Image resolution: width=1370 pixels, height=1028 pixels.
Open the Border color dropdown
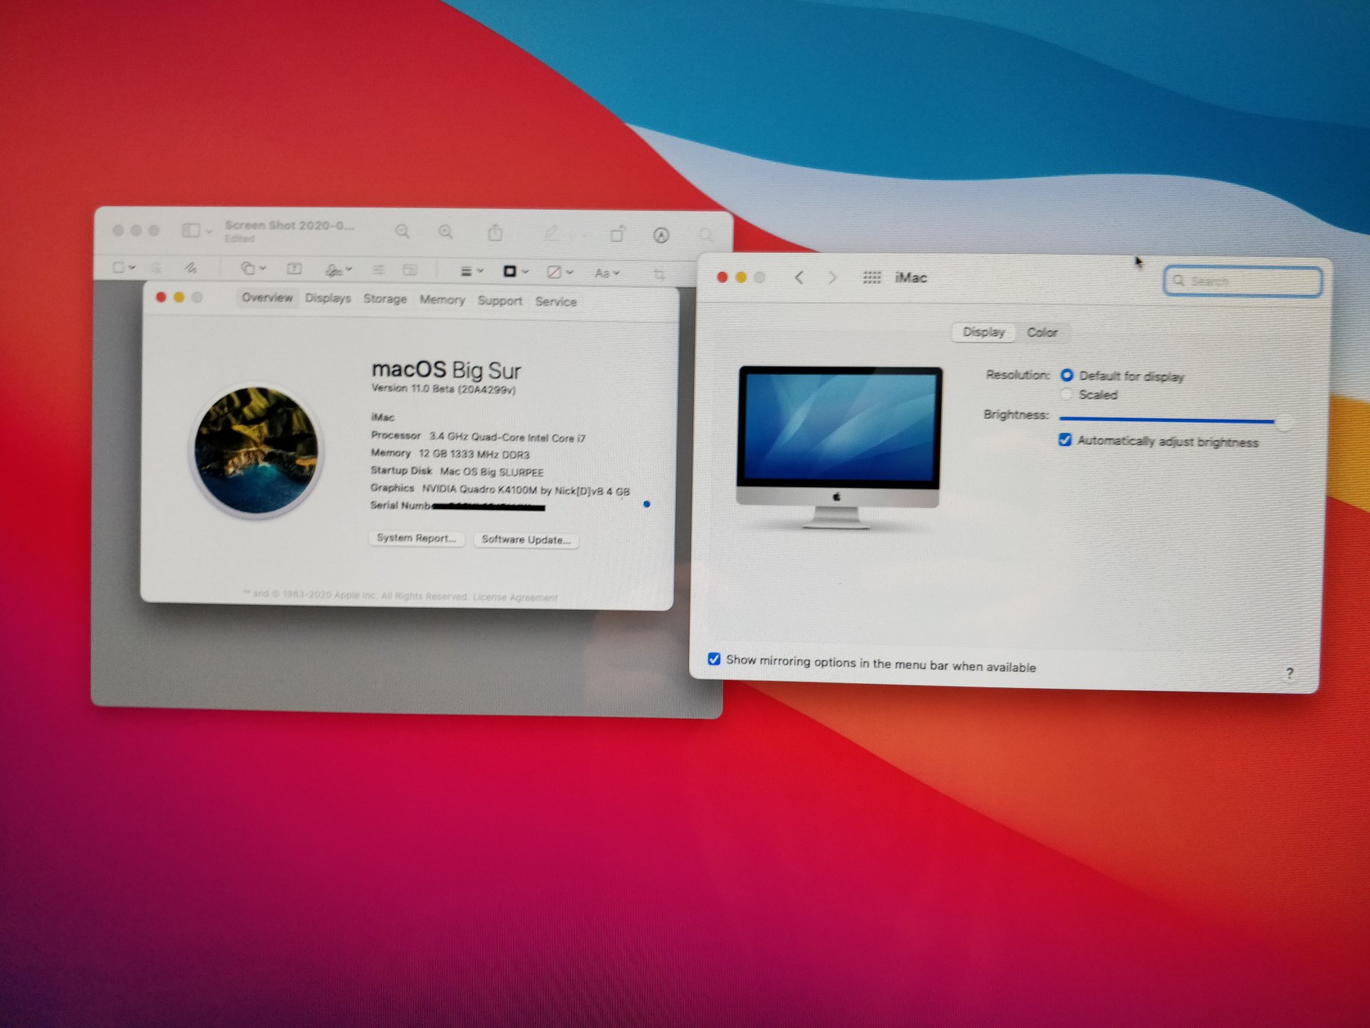[x=516, y=272]
